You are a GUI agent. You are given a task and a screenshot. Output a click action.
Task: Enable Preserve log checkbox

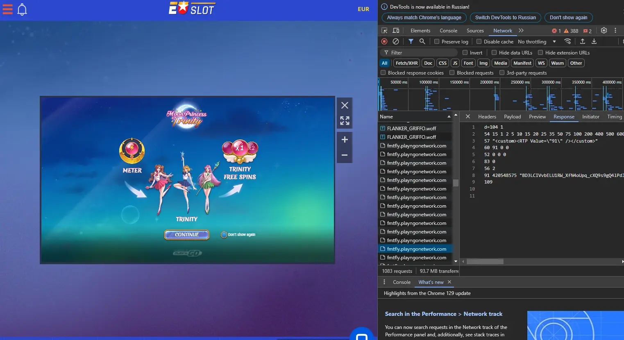point(437,41)
